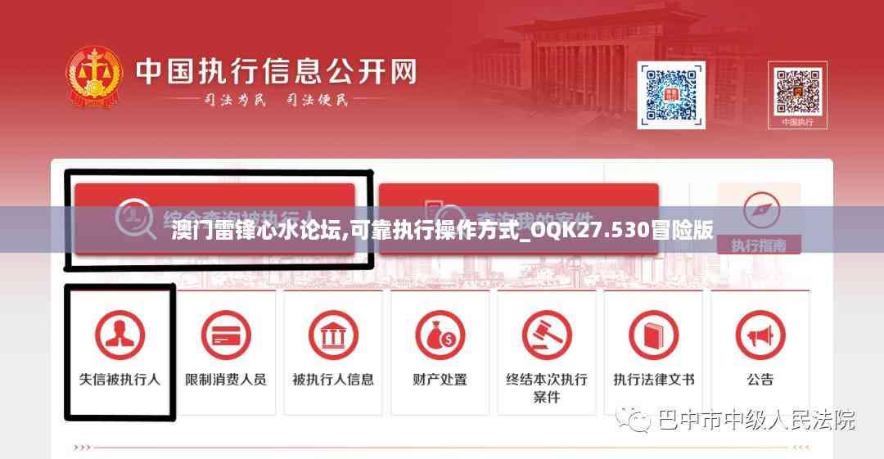Click the 综合查询被执行人 red button

tap(214, 218)
